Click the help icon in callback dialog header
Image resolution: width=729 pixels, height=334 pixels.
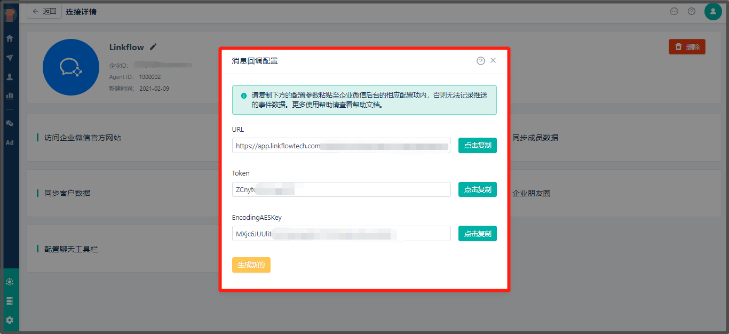481,61
